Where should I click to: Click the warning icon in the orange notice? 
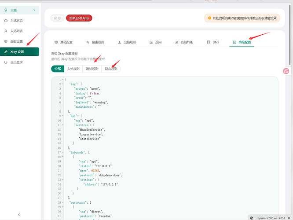(209, 18)
